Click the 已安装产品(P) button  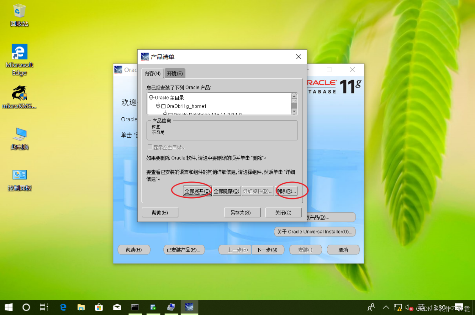pyautogui.click(x=184, y=250)
